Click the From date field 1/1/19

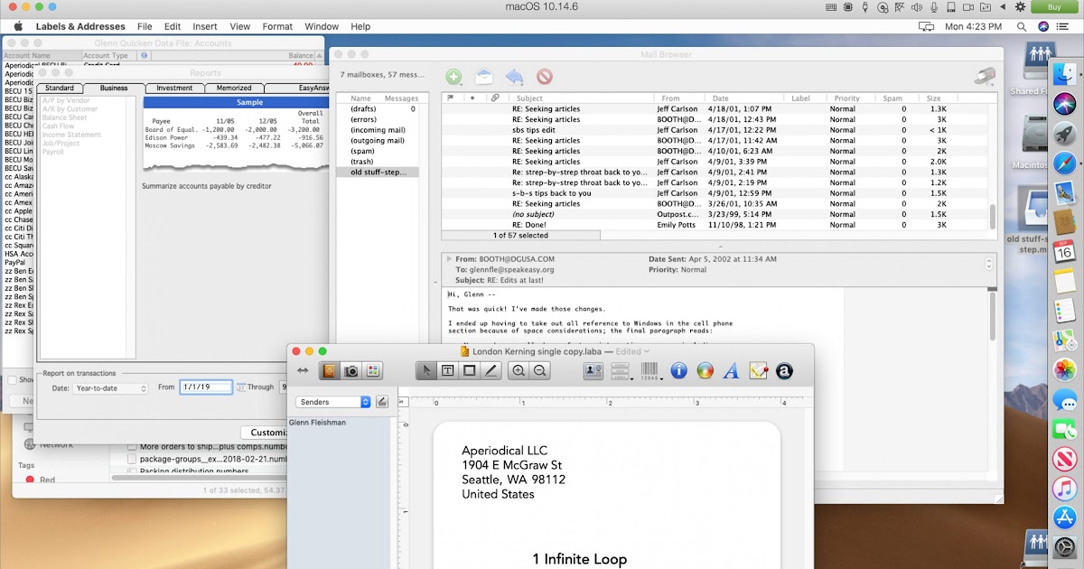(206, 387)
